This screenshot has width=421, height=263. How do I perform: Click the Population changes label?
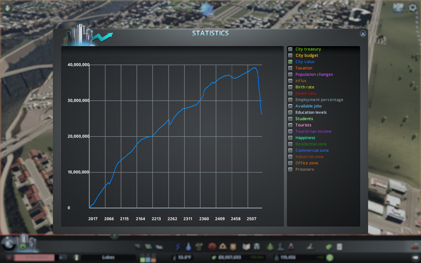(x=314, y=74)
